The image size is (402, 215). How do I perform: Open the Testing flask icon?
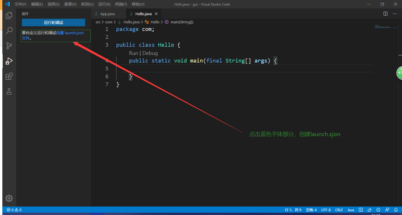[x=9, y=91]
